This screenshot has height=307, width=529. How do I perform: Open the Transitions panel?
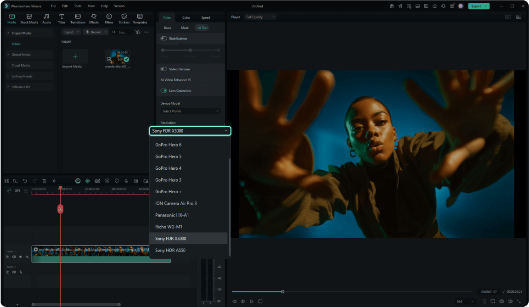(x=78, y=18)
